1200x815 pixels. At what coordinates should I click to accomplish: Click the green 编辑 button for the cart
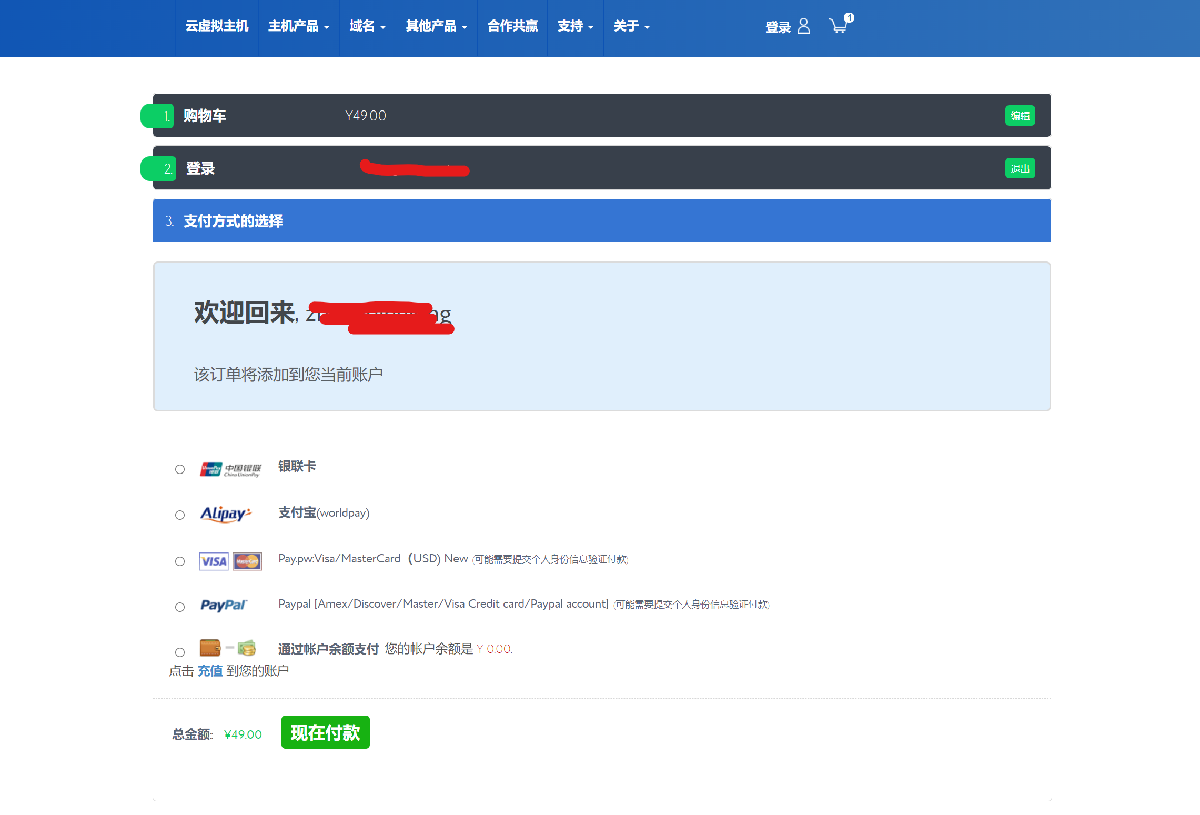point(1020,116)
